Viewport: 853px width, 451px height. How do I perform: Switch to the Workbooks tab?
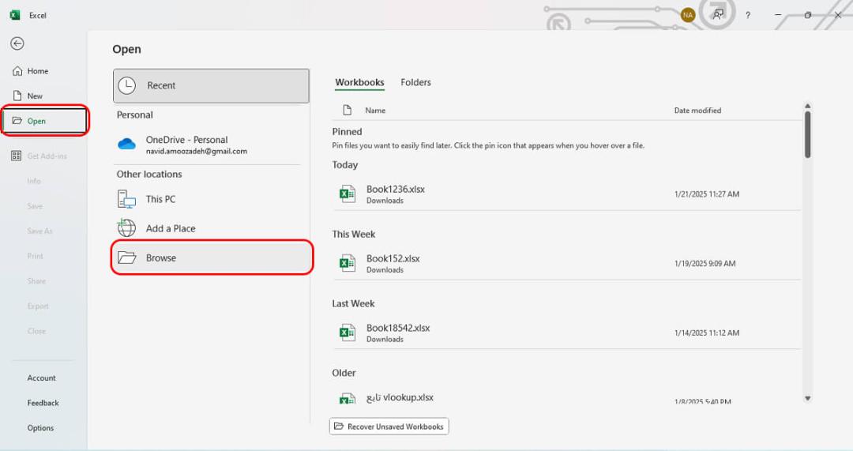tap(359, 82)
